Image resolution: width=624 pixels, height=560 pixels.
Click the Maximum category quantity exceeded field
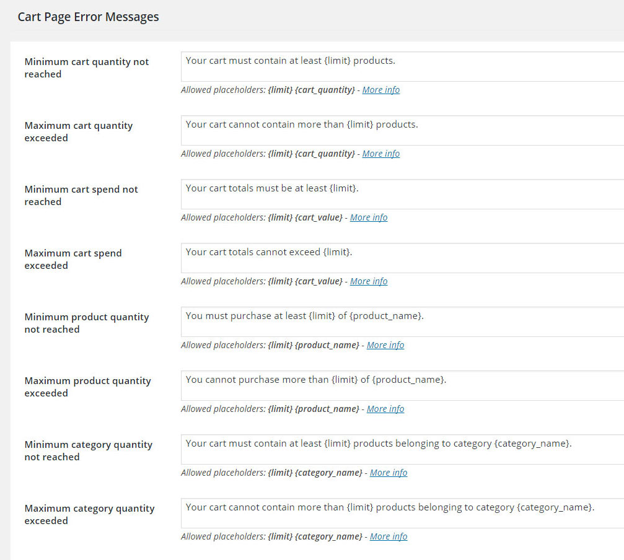point(403,513)
